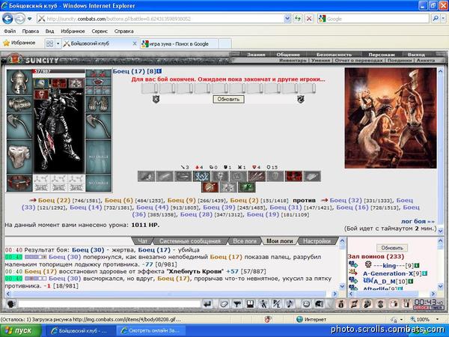Click the Windows пуск start button
The image size is (449, 337).
coord(21,331)
